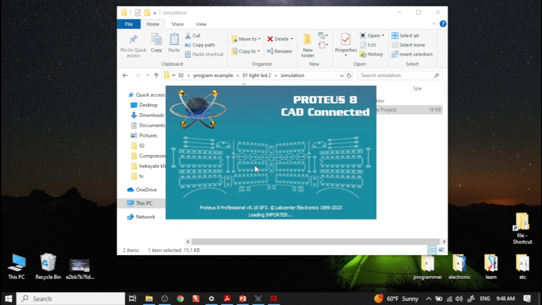Open PowerPoint from the taskbar
Screen dimensions: 542x305
[x=242, y=299]
